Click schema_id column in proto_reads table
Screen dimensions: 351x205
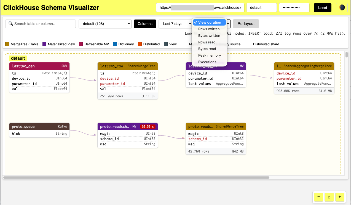(216, 139)
